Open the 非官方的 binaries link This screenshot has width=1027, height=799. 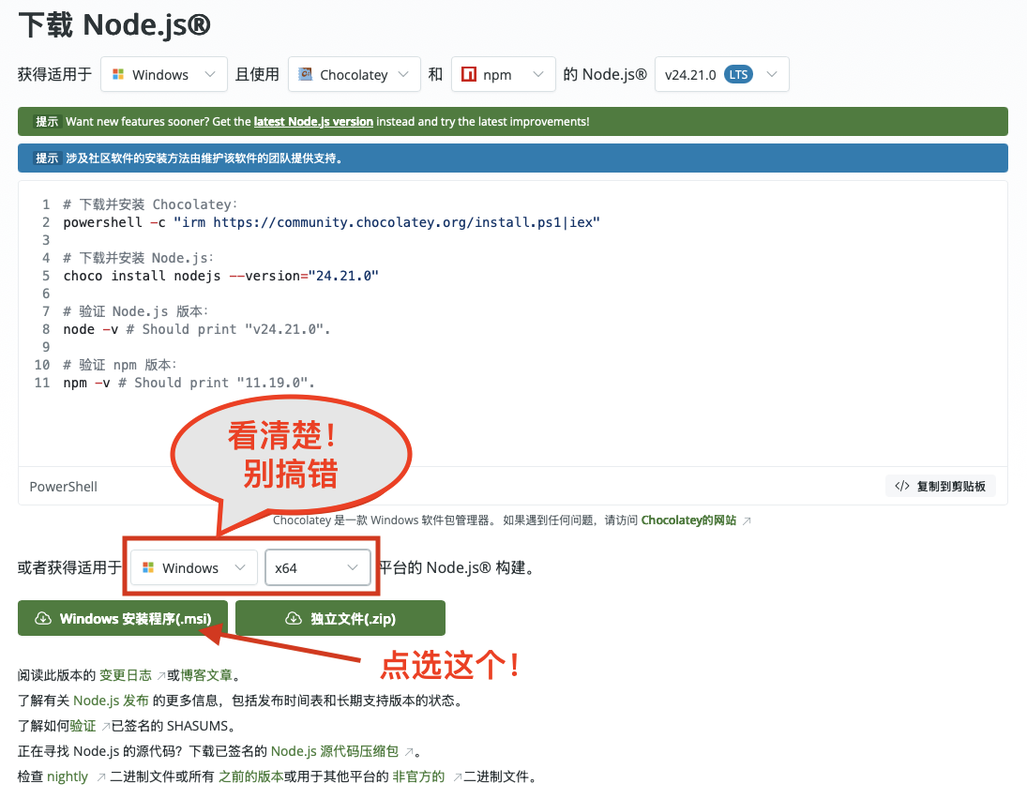click(x=418, y=776)
